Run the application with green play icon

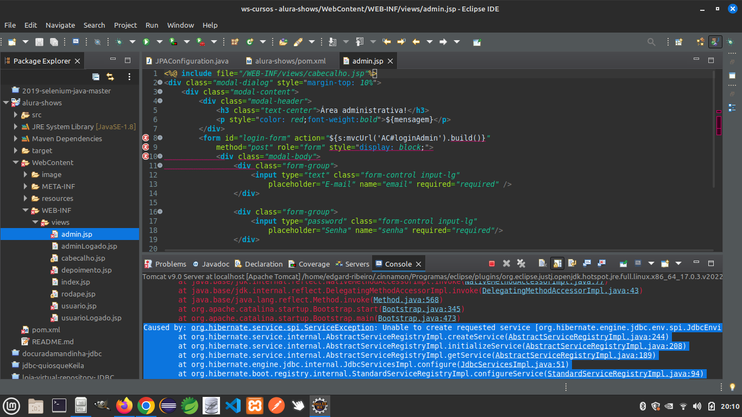click(146, 42)
